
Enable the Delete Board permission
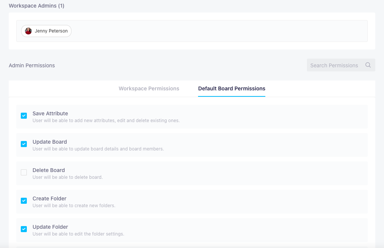24,172
